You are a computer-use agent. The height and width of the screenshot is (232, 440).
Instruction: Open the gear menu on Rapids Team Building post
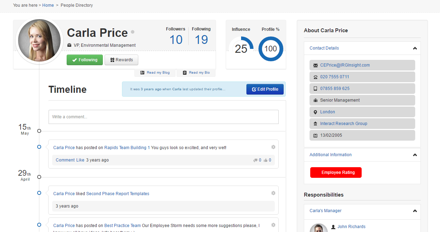273,147
